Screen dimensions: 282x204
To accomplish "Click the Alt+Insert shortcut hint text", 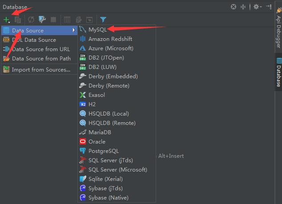I will click(171, 156).
